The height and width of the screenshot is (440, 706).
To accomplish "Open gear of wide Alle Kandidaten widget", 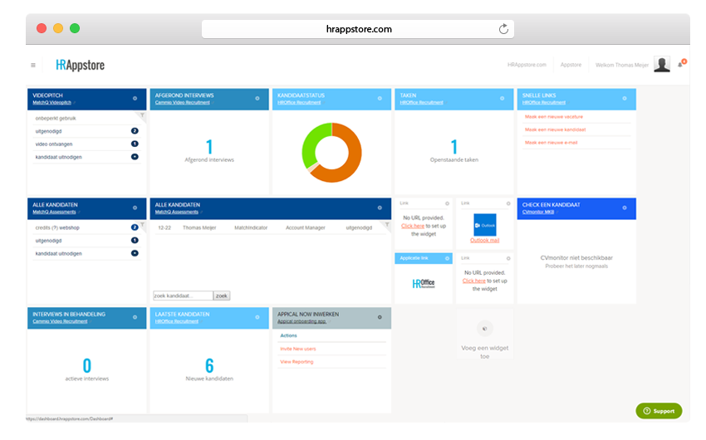I will (380, 208).
